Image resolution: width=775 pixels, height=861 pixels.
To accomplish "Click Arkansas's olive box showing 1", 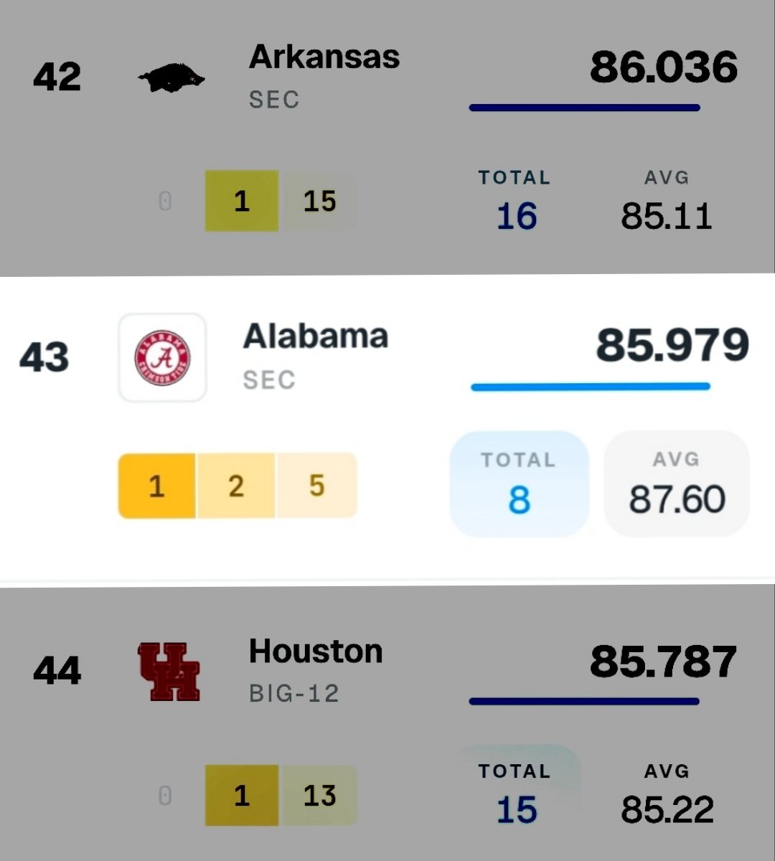I will click(x=242, y=201).
